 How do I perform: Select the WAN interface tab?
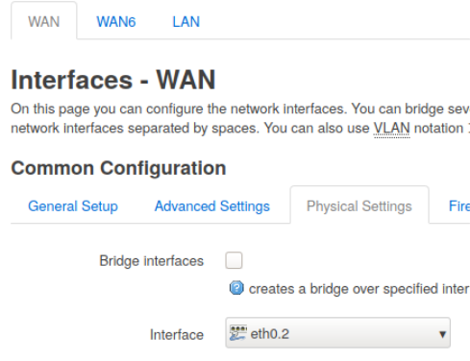click(44, 21)
